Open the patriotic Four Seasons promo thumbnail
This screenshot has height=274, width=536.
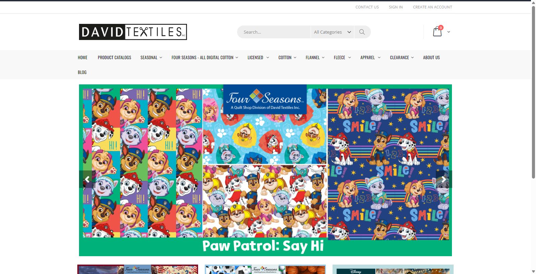138,269
